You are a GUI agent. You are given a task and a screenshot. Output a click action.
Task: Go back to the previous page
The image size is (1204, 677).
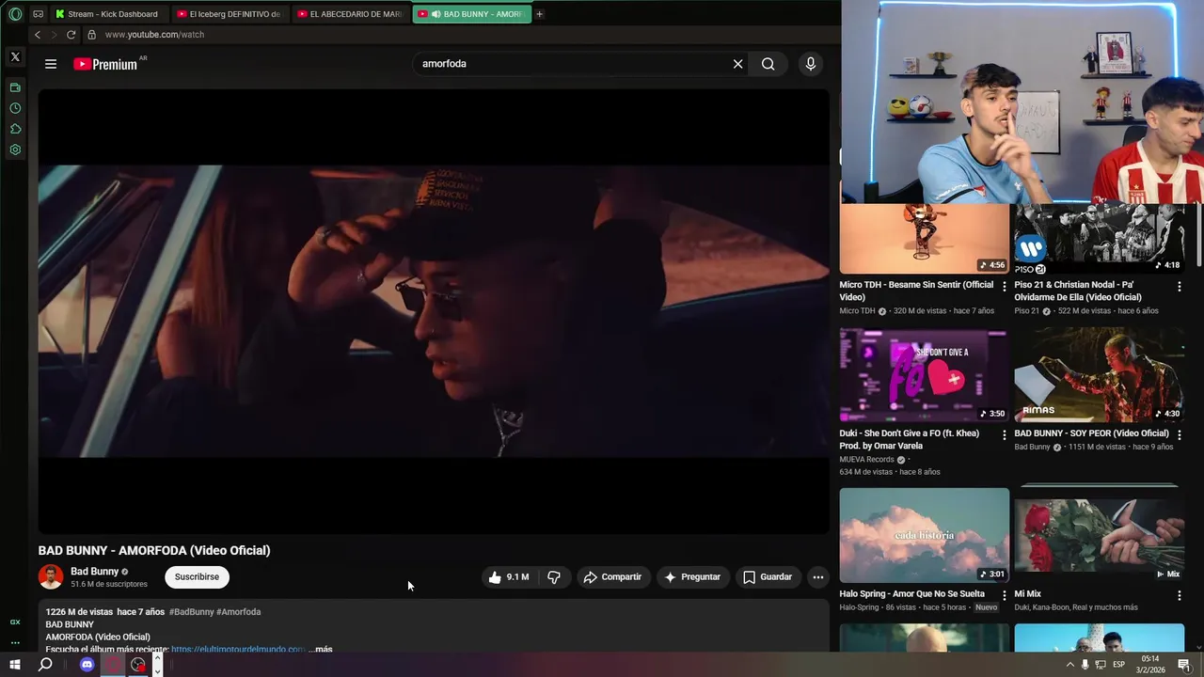coord(38,35)
